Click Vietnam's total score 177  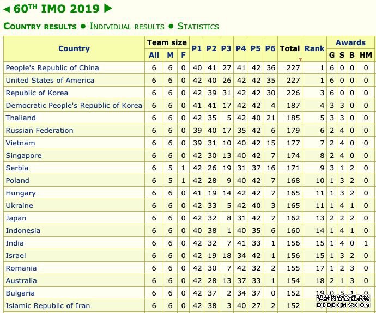pyautogui.click(x=293, y=143)
